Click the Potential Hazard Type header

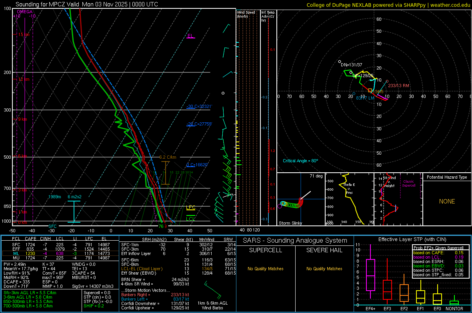tap(447, 177)
